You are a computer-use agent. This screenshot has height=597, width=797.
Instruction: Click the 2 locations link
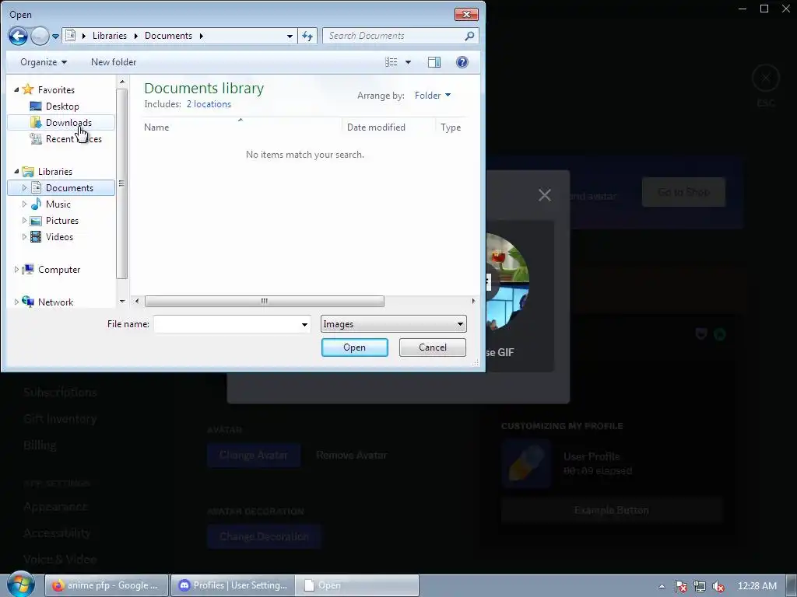click(x=209, y=104)
